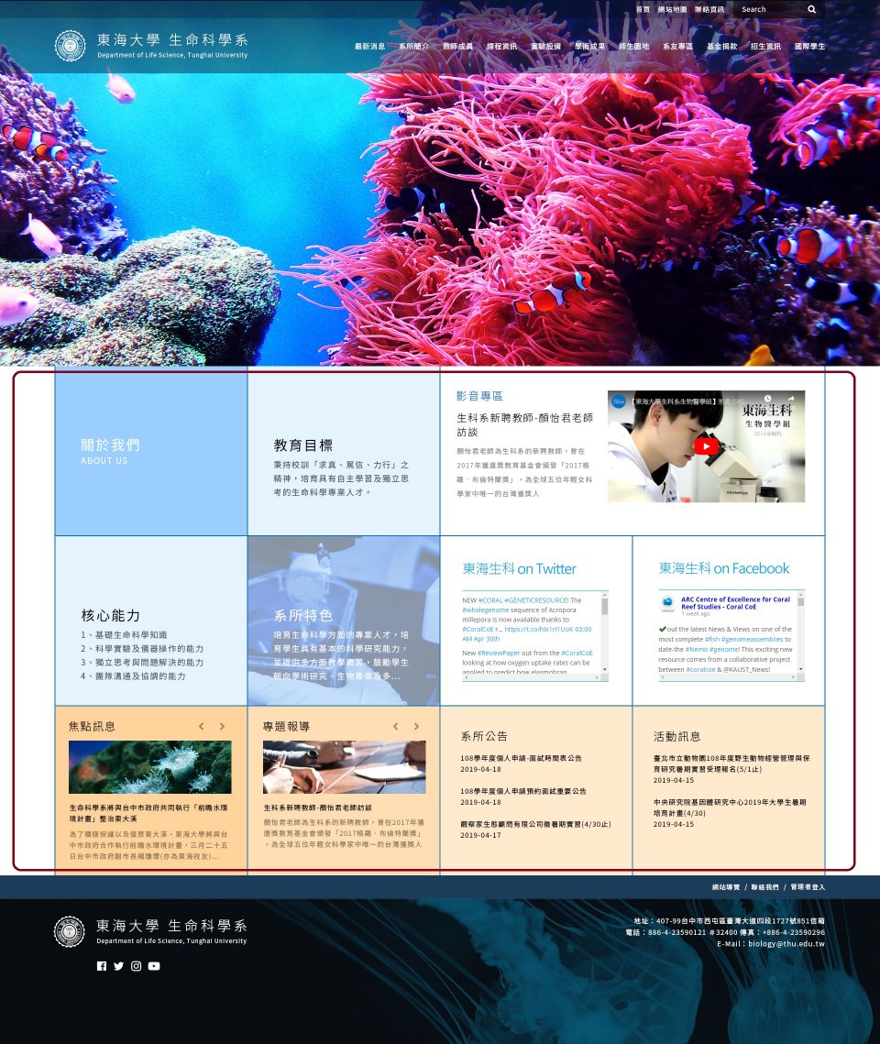Open the Facebook icon in footer
This screenshot has height=1044, width=880.
[102, 966]
